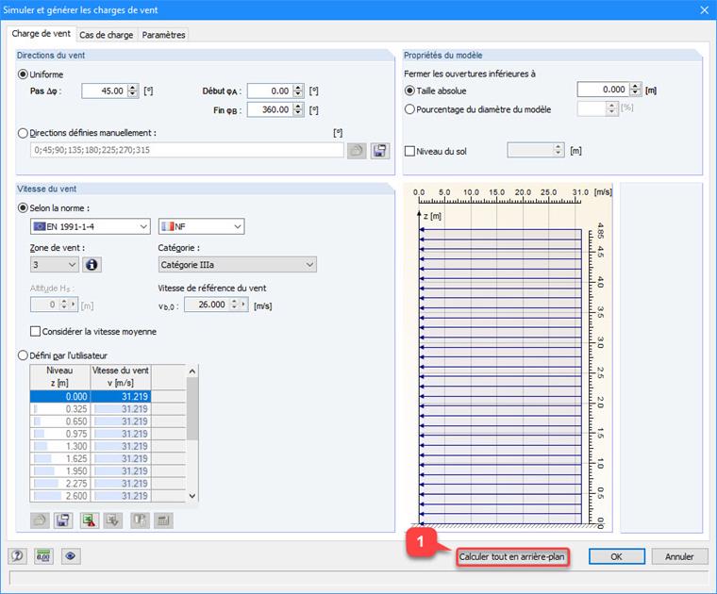Viewport: 717px width, 594px height.
Task: Click the Vitesse du vent column header
Action: tap(121, 377)
